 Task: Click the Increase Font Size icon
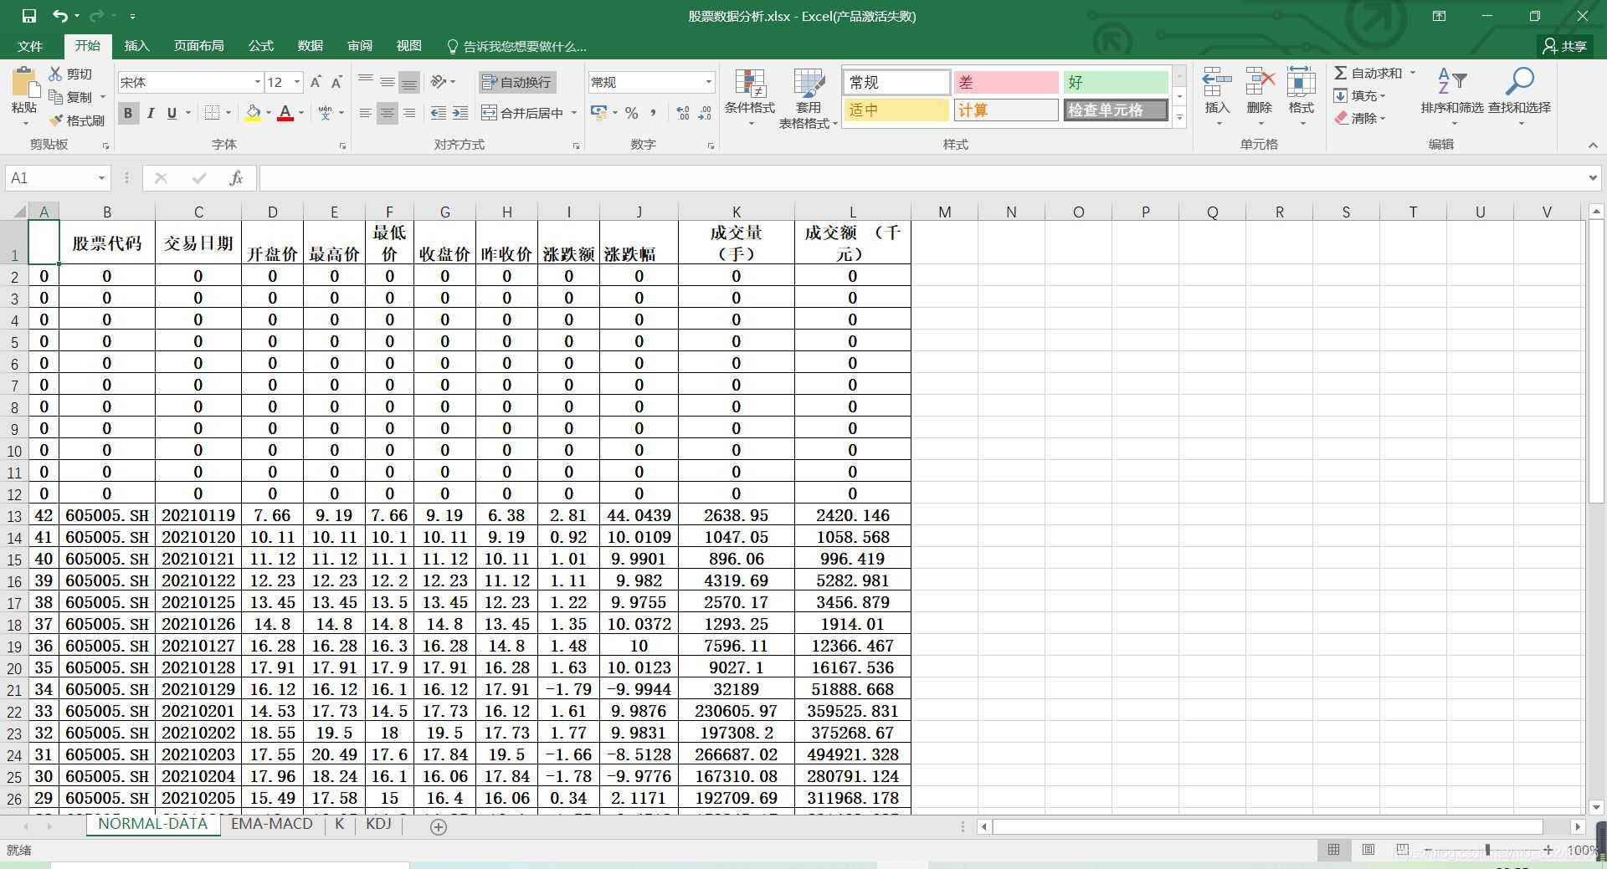point(316,82)
